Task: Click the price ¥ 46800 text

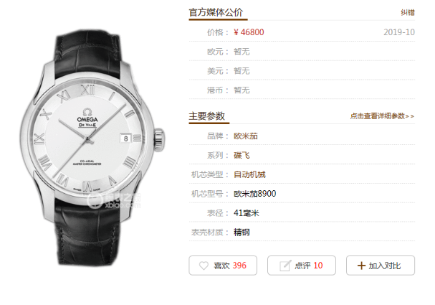Action: coord(249,32)
